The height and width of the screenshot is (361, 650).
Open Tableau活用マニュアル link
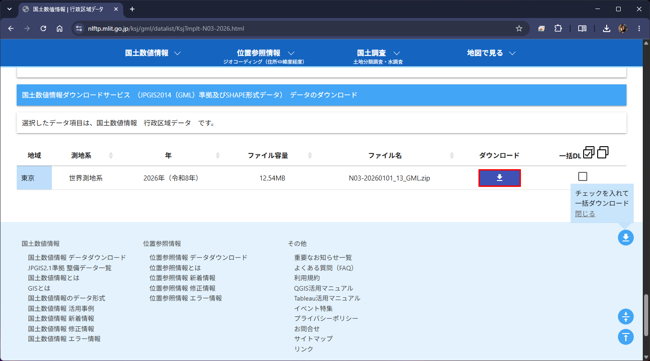click(327, 298)
